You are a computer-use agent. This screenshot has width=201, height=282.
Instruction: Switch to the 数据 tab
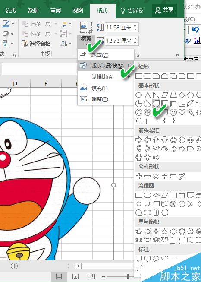click(33, 10)
